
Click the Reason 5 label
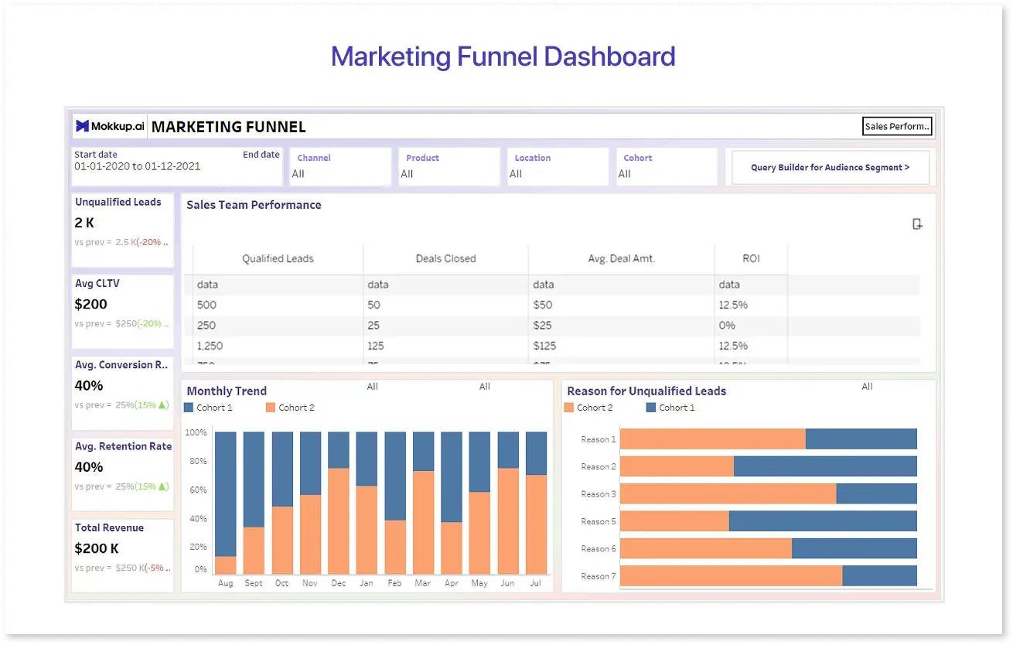coord(599,521)
